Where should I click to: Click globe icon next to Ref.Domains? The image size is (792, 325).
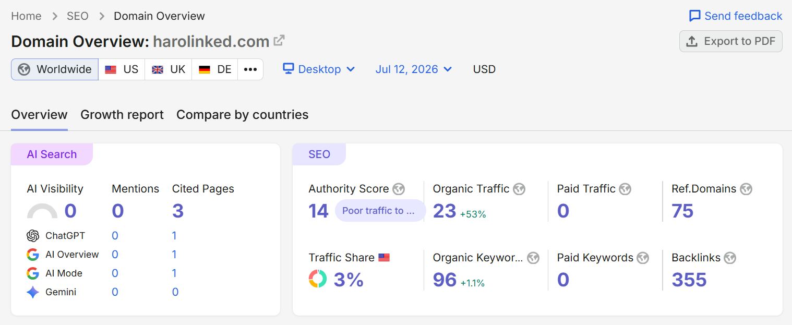coord(746,189)
